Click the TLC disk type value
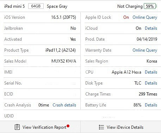Viewport: 161px width, 133px height. [138, 83]
